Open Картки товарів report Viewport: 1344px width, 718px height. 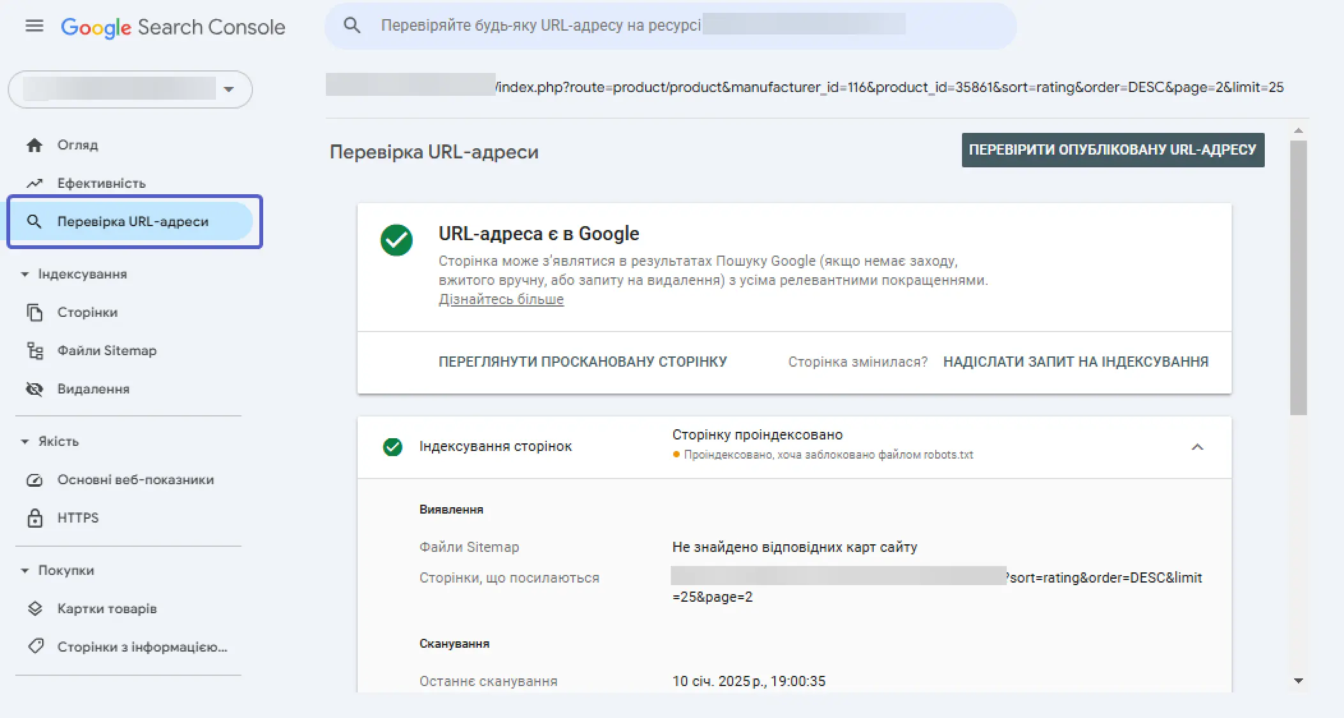[x=107, y=609]
